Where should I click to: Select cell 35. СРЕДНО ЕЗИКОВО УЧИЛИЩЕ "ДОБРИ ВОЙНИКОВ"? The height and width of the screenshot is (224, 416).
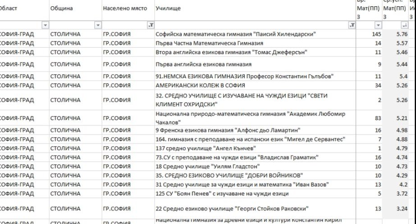click(255, 175)
